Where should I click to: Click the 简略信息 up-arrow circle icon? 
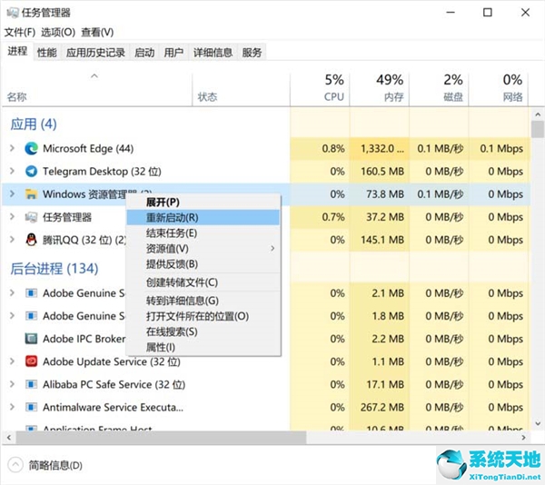pos(15,465)
